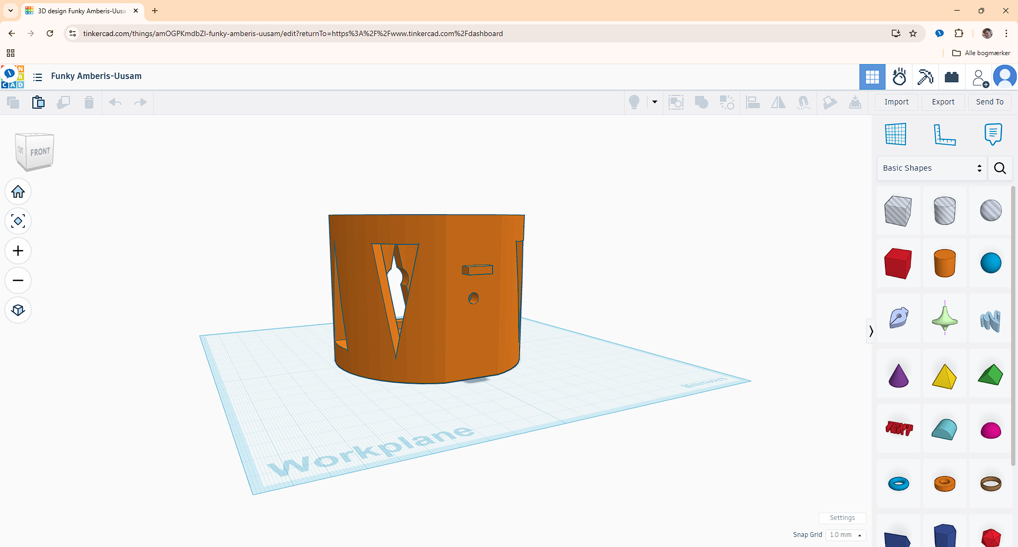Click the Send To button

click(x=990, y=102)
